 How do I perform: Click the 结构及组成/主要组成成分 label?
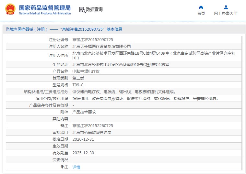point(46,92)
